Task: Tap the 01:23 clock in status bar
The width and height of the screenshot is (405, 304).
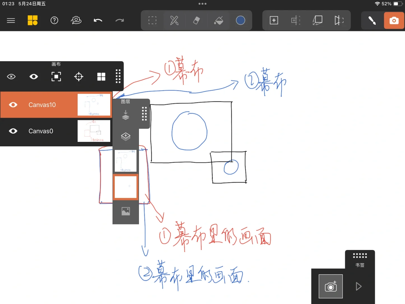Action: [8, 4]
